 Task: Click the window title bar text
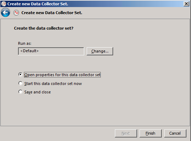click(38, 4)
